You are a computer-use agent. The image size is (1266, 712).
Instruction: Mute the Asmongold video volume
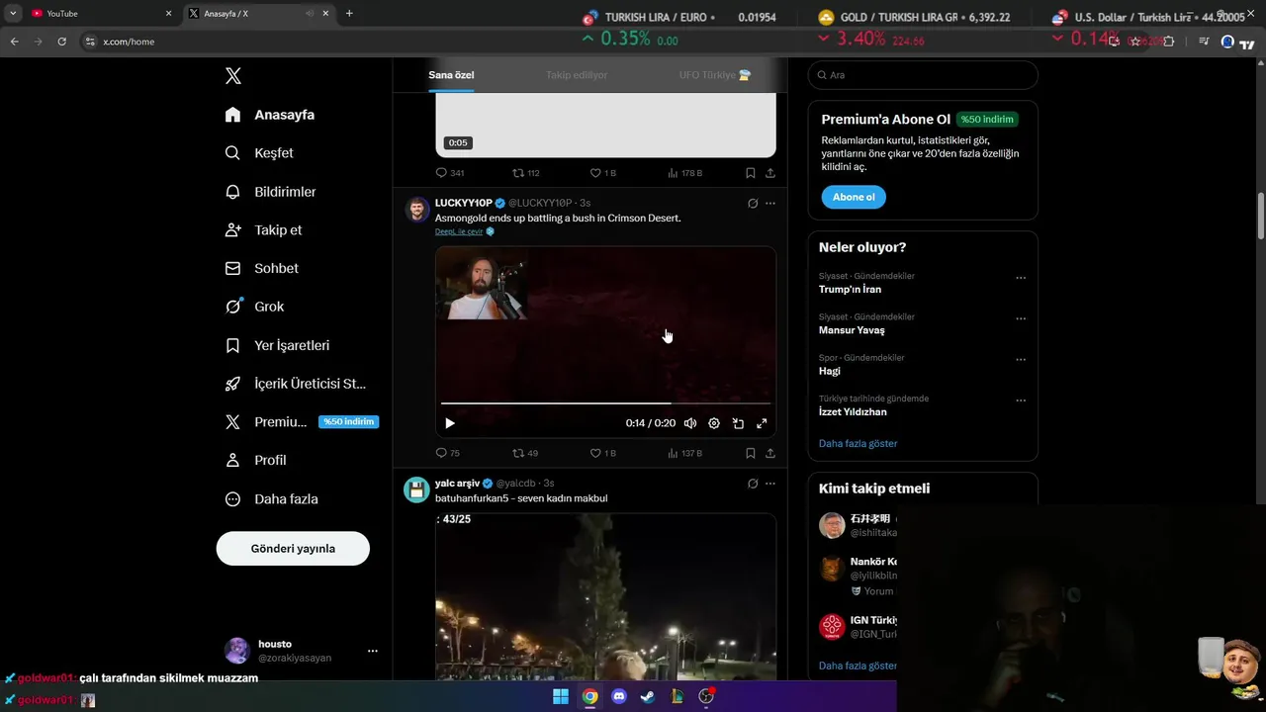point(690,423)
